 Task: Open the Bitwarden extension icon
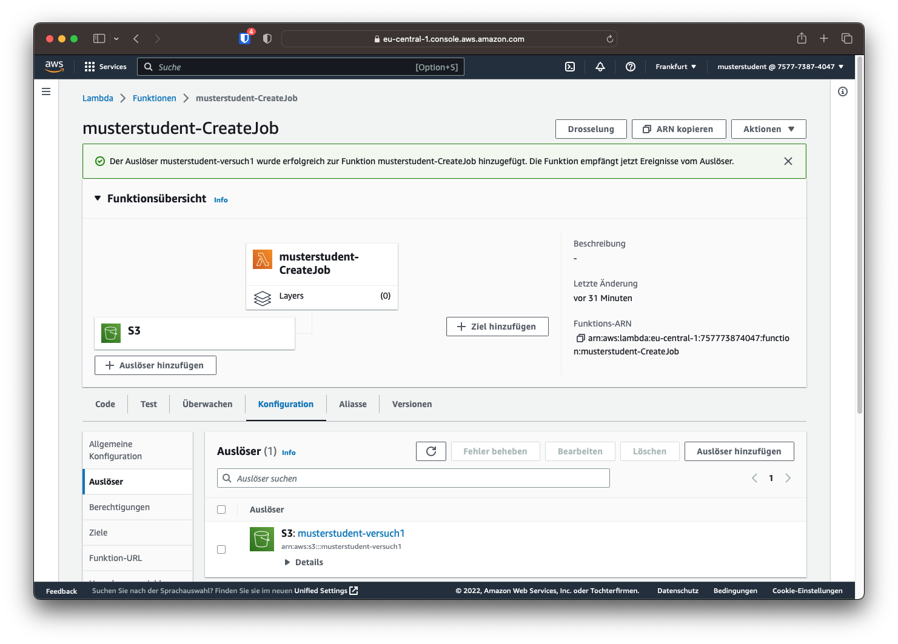245,38
